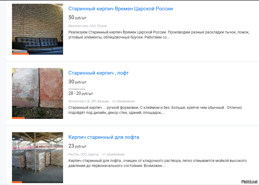
Task: Click the '50 руб/шт' price
Action: click(77, 18)
